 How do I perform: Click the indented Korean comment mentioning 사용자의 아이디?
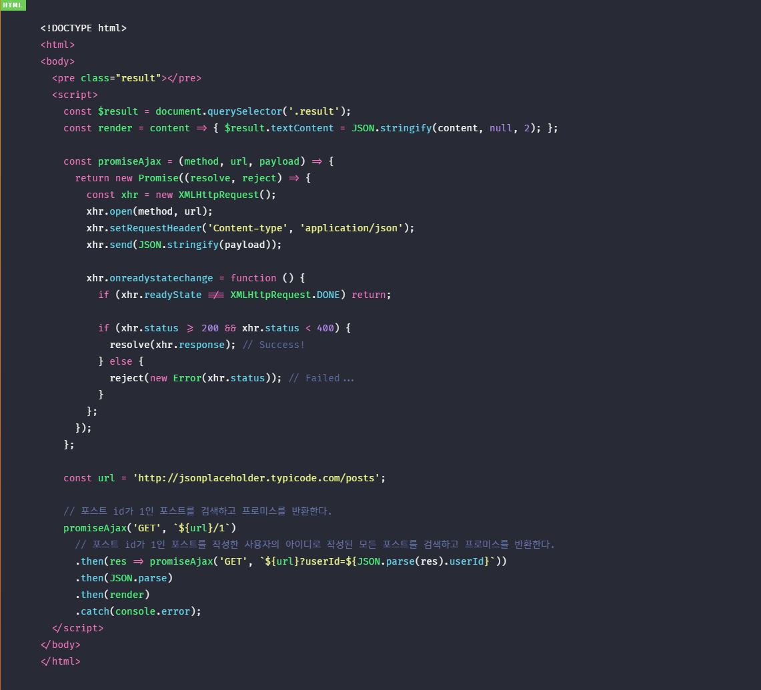(x=315, y=545)
